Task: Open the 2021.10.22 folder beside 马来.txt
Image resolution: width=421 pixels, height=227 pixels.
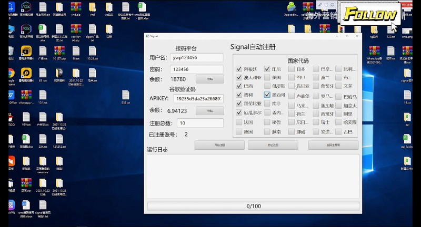Action: pos(76,77)
